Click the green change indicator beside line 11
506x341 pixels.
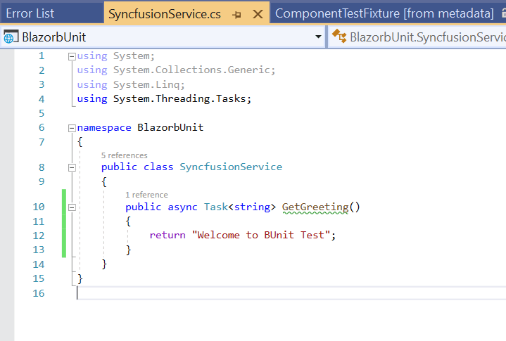pyautogui.click(x=64, y=221)
